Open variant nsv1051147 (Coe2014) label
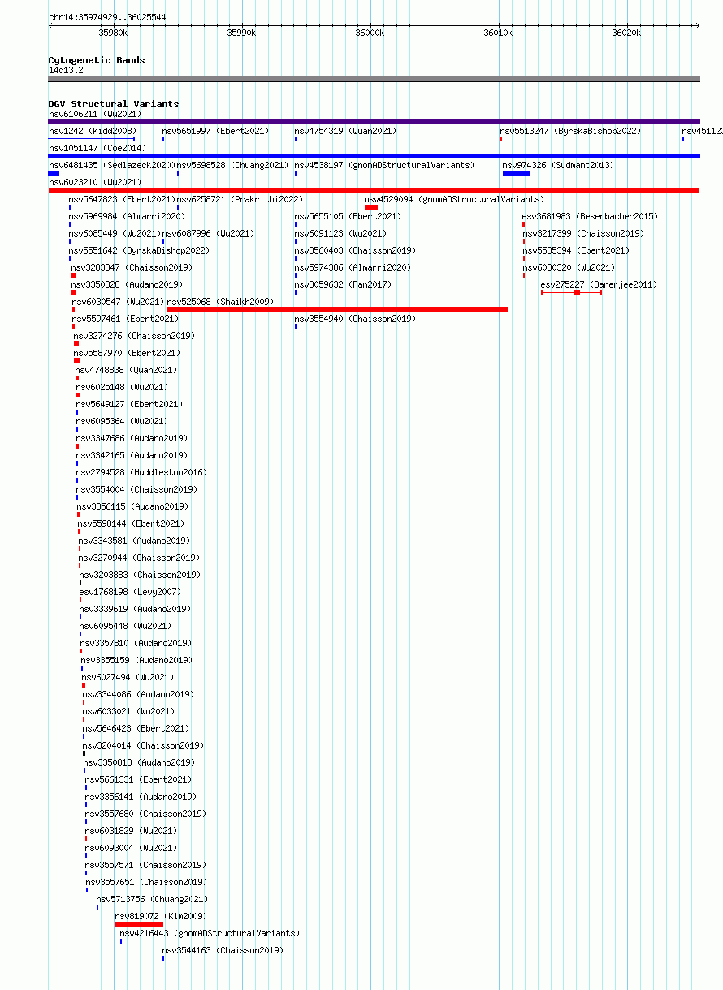The width and height of the screenshot is (723, 990). pos(97,148)
